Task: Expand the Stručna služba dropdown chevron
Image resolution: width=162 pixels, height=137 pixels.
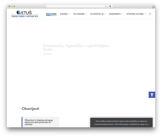Action: (x=145, y=14)
